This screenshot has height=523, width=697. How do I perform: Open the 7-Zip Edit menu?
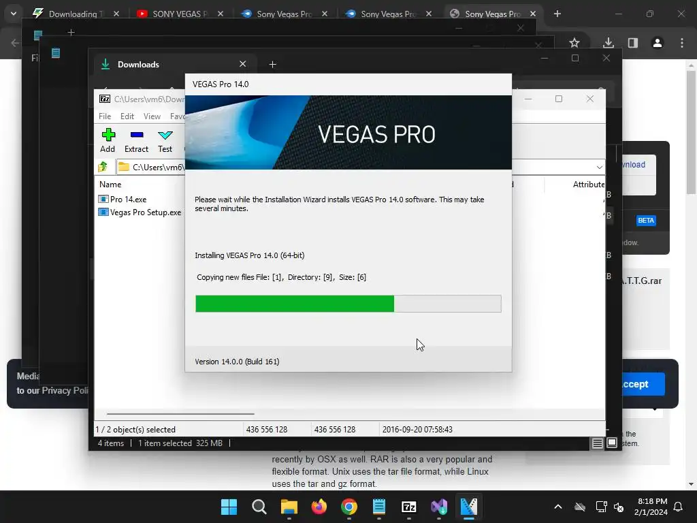127,116
